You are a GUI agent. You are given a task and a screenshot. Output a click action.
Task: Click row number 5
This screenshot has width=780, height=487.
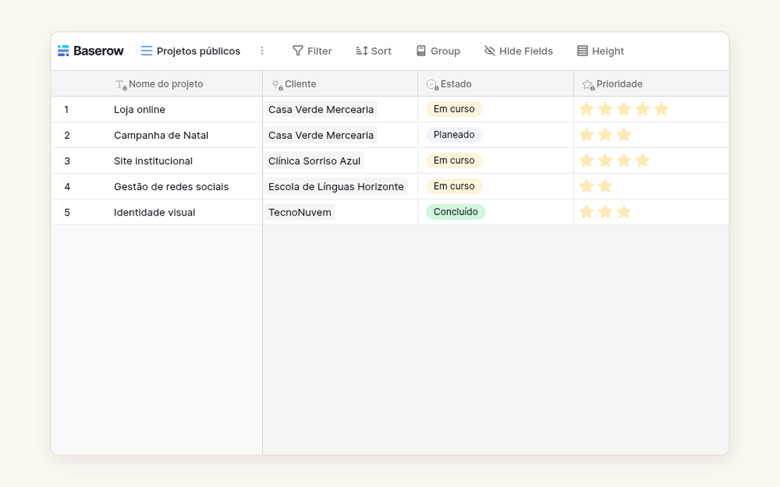[x=67, y=212]
